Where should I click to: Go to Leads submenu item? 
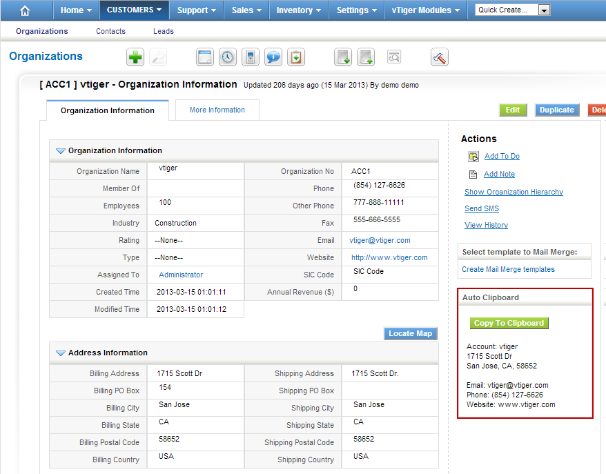[164, 31]
